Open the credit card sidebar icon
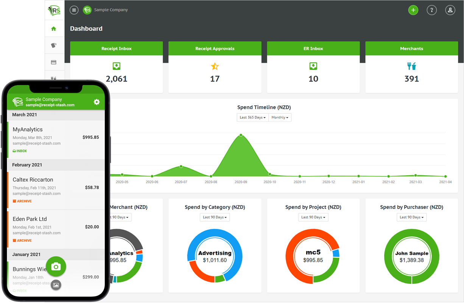Image resolution: width=464 pixels, height=303 pixels. click(54, 62)
